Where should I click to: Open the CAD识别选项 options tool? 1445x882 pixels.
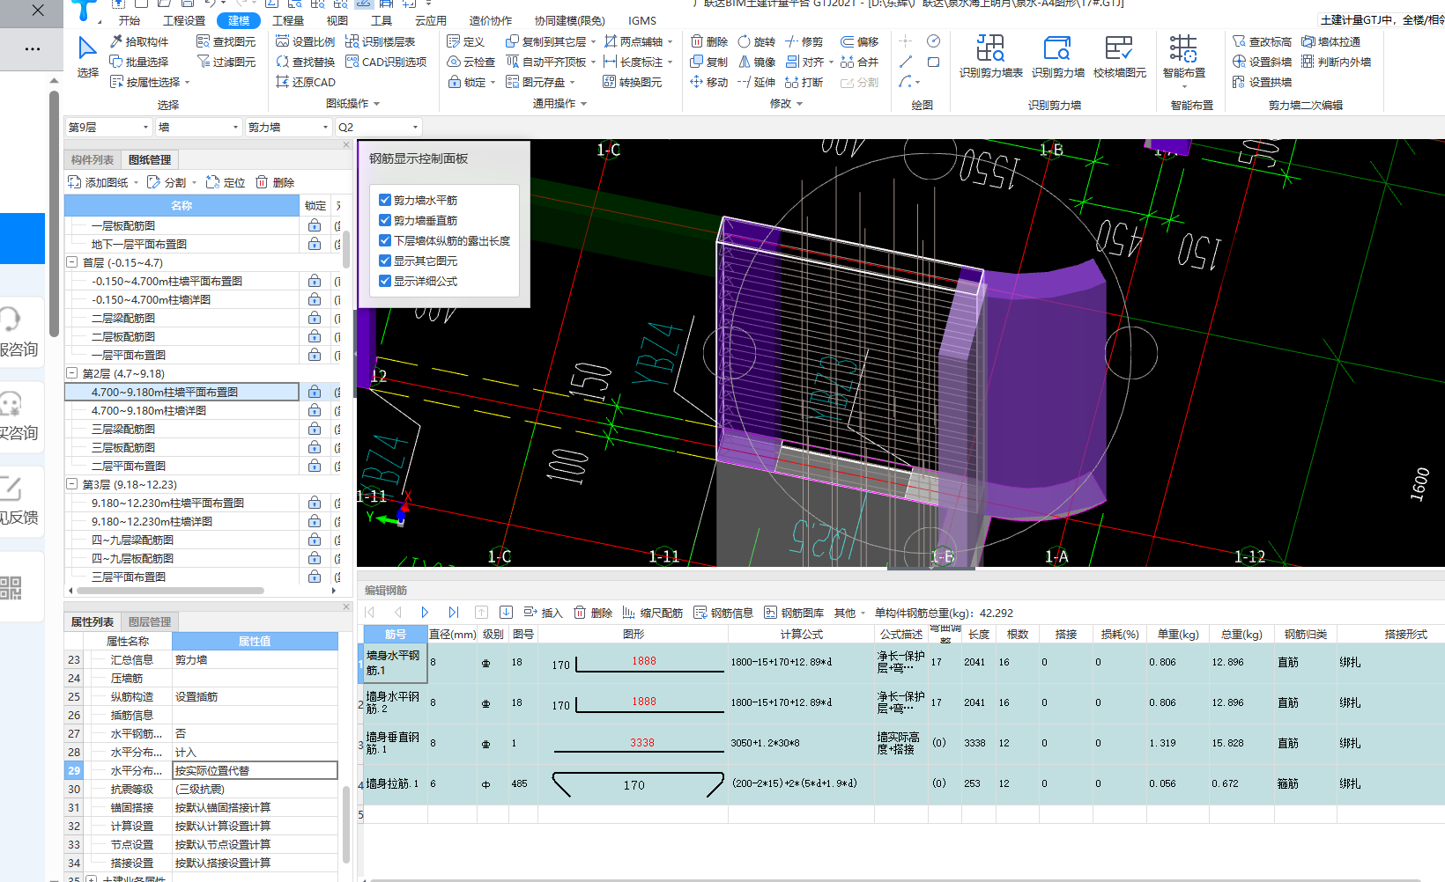point(386,62)
